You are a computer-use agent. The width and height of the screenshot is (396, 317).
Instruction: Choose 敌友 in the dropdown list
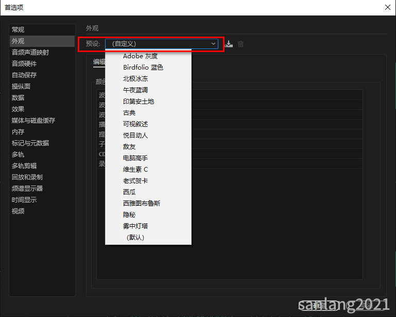[x=148, y=147]
